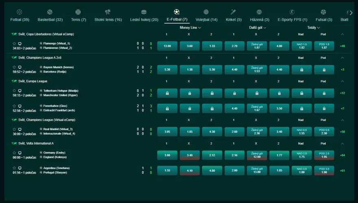The width and height of the screenshot is (358, 203).
Task: Click the Basketbal ball icon
Action: (x=50, y=12)
